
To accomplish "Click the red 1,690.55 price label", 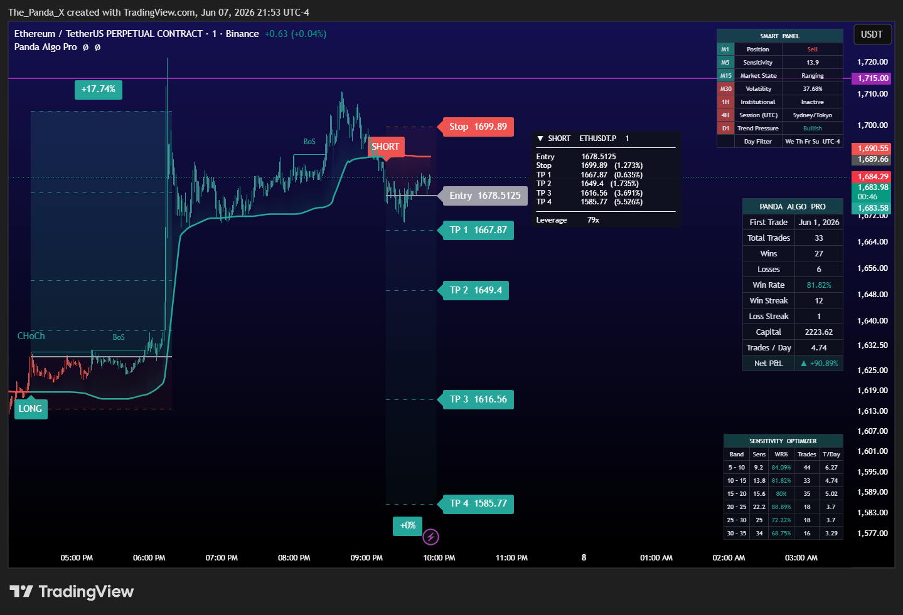I will 871,149.
